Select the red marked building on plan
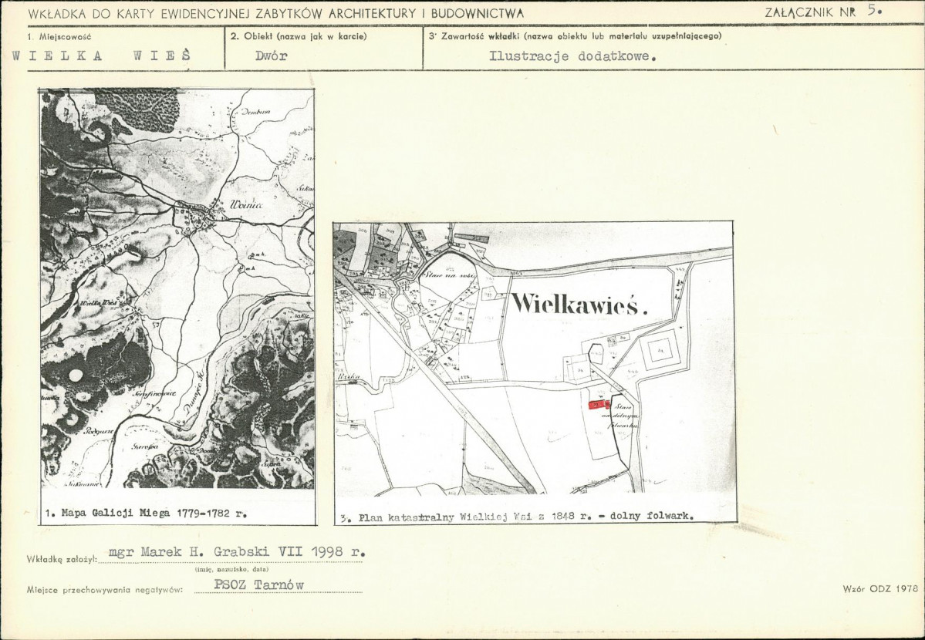This screenshot has width=925, height=640. pyautogui.click(x=599, y=405)
